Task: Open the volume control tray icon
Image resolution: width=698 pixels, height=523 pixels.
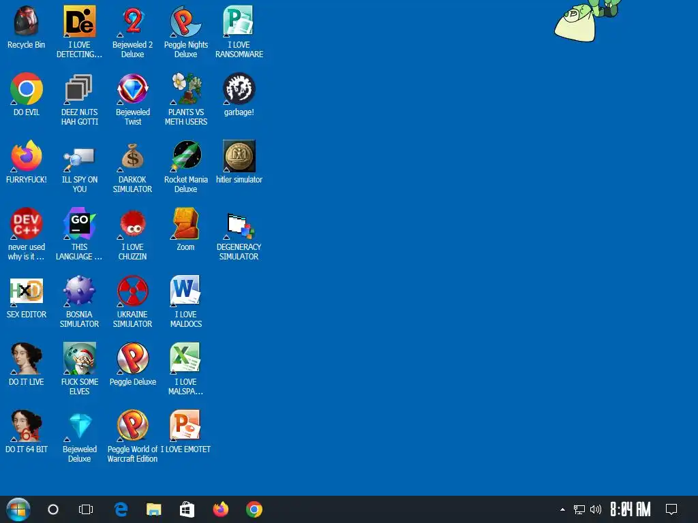Action: (596, 509)
